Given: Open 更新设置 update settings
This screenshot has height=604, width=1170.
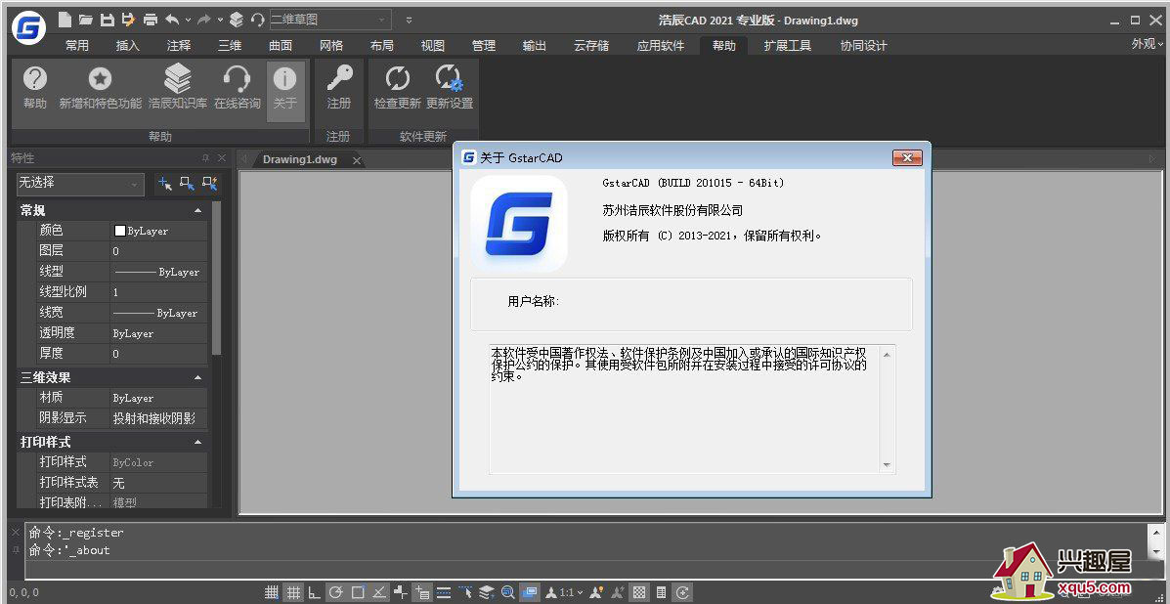Looking at the screenshot, I should click(x=450, y=88).
